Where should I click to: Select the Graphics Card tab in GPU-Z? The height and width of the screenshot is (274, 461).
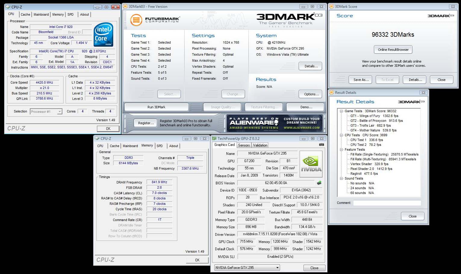click(224, 145)
